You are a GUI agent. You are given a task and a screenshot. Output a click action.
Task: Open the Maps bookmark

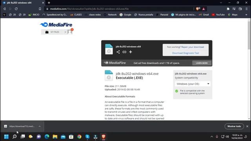[233, 14]
